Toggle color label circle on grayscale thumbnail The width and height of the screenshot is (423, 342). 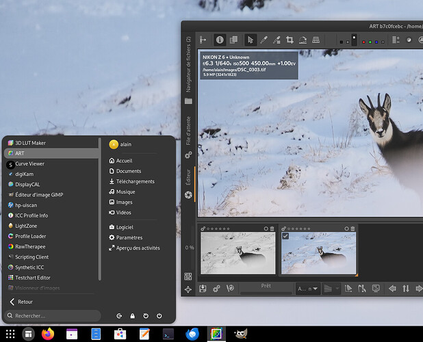[266, 228]
